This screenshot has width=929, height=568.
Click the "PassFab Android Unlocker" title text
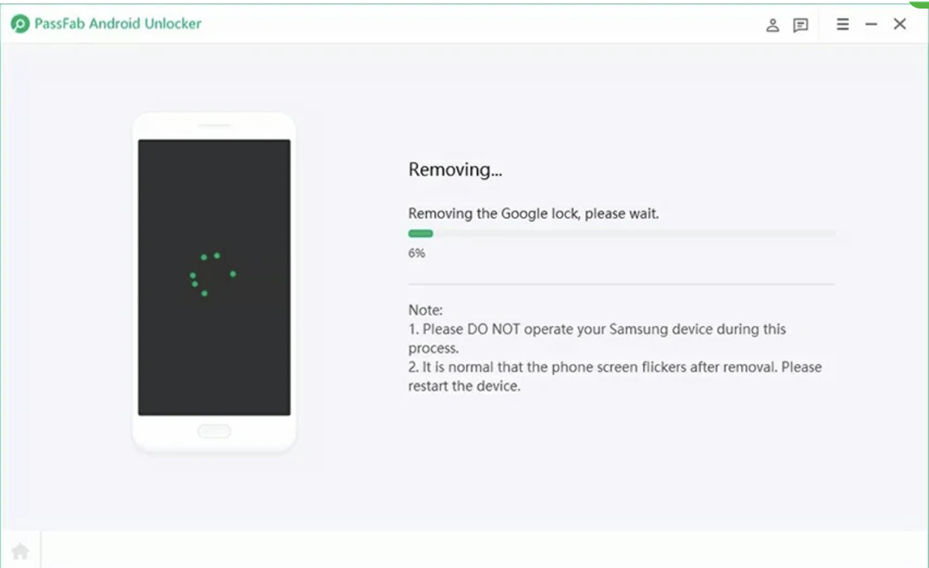coord(118,24)
